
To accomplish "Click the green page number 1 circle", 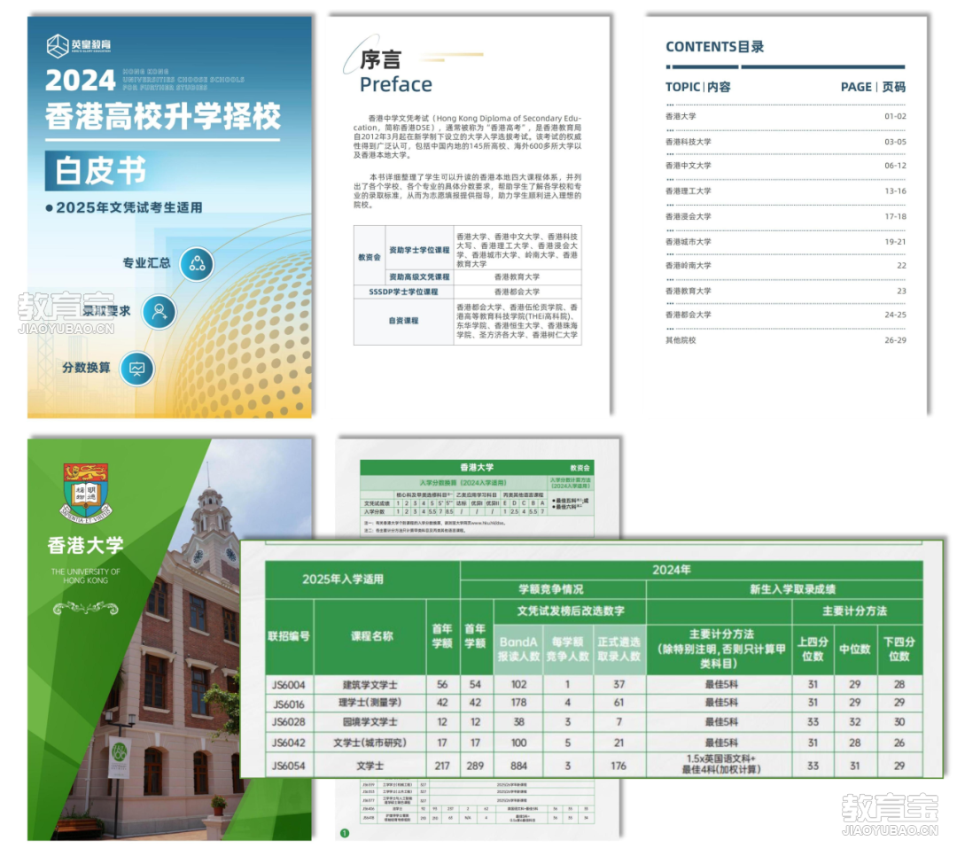I will [x=345, y=833].
